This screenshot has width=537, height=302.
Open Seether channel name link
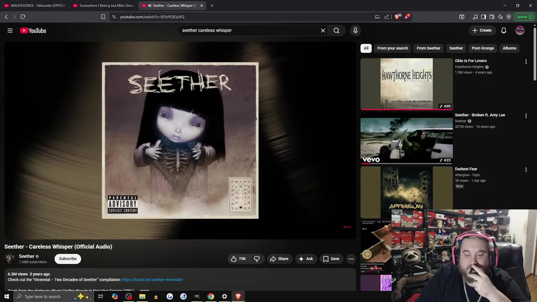[x=26, y=256]
